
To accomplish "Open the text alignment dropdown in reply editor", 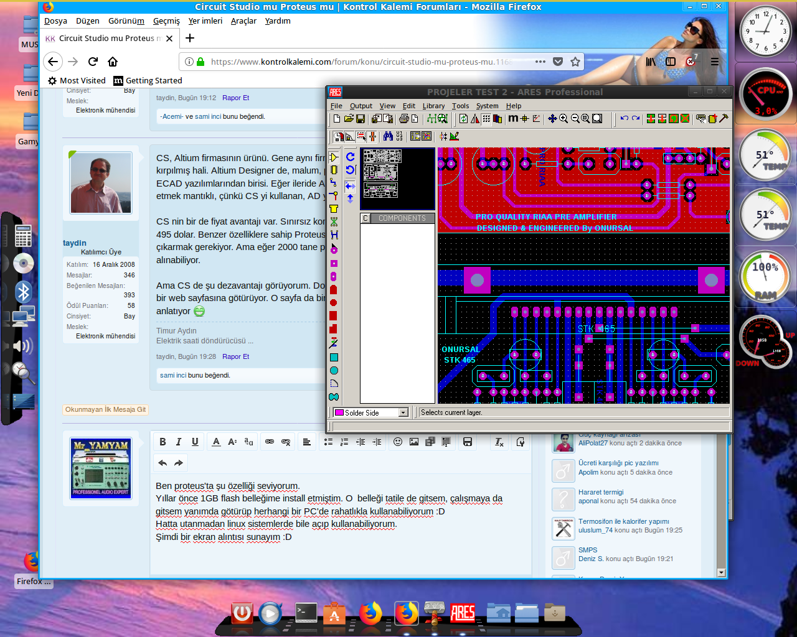I will pyautogui.click(x=306, y=442).
